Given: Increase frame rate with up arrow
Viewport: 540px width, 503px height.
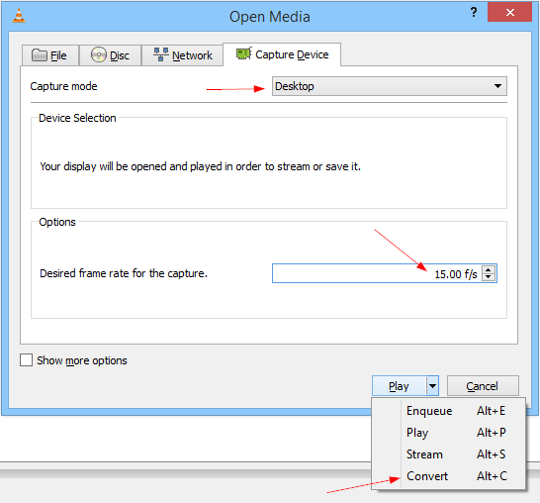Looking at the screenshot, I should [488, 269].
